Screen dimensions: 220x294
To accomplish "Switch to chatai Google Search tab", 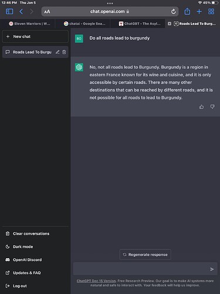I will coord(84,24).
